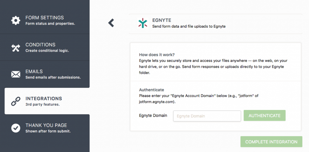Screen dimensions: 309x152
Task: Click the Form Settings gear icon
Action: [16, 20]
